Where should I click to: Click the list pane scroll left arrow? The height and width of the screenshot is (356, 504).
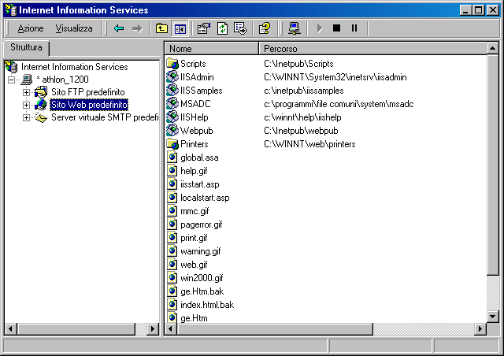click(x=171, y=329)
